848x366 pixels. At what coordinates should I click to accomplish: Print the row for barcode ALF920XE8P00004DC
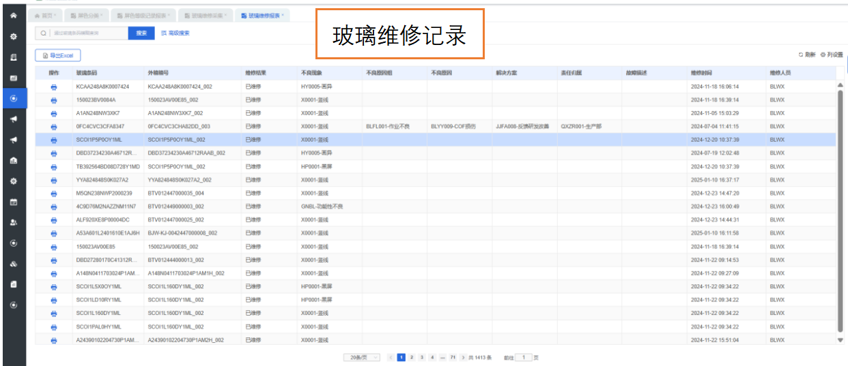(x=54, y=220)
